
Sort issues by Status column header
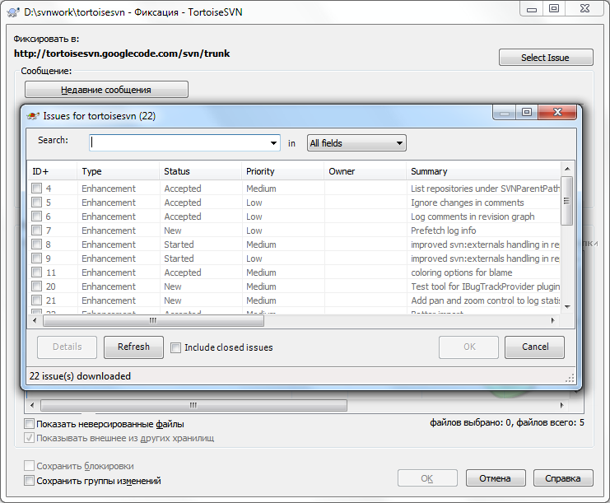200,171
